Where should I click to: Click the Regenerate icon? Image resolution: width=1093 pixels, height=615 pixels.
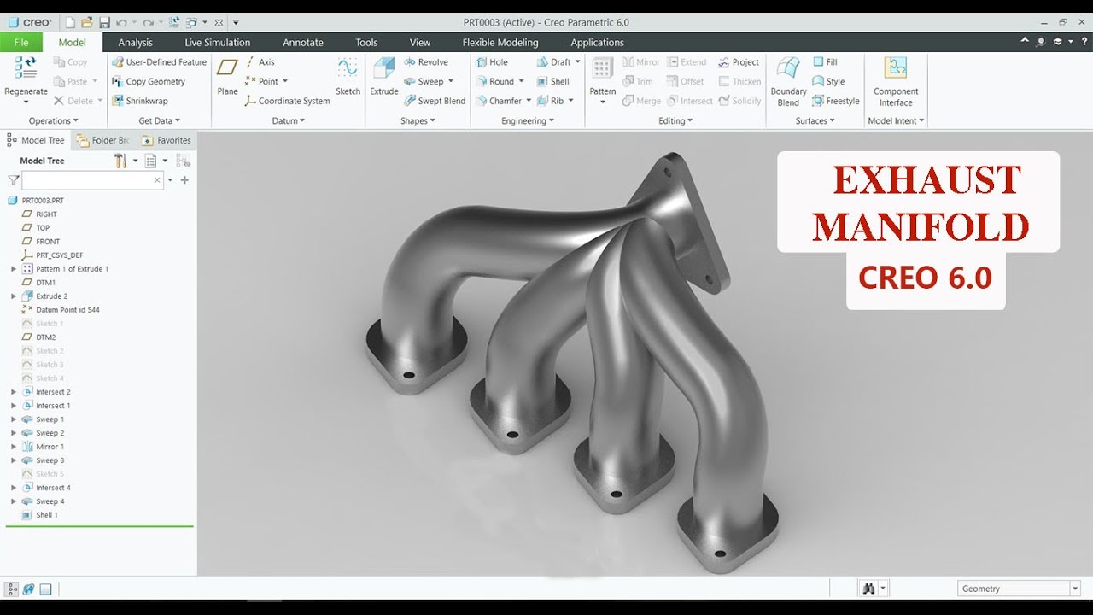(26, 68)
